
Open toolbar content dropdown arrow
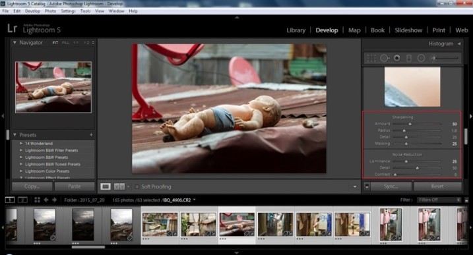355,186
